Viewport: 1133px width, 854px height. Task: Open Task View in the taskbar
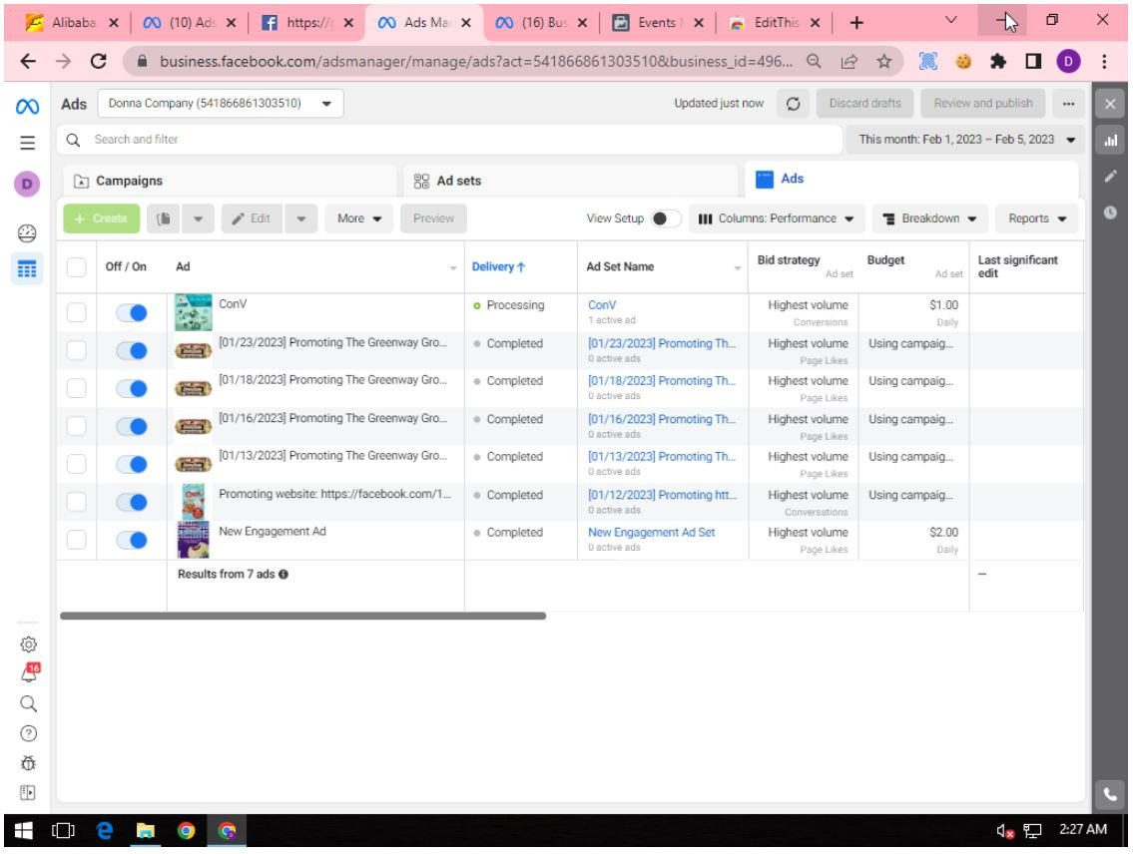(64, 831)
